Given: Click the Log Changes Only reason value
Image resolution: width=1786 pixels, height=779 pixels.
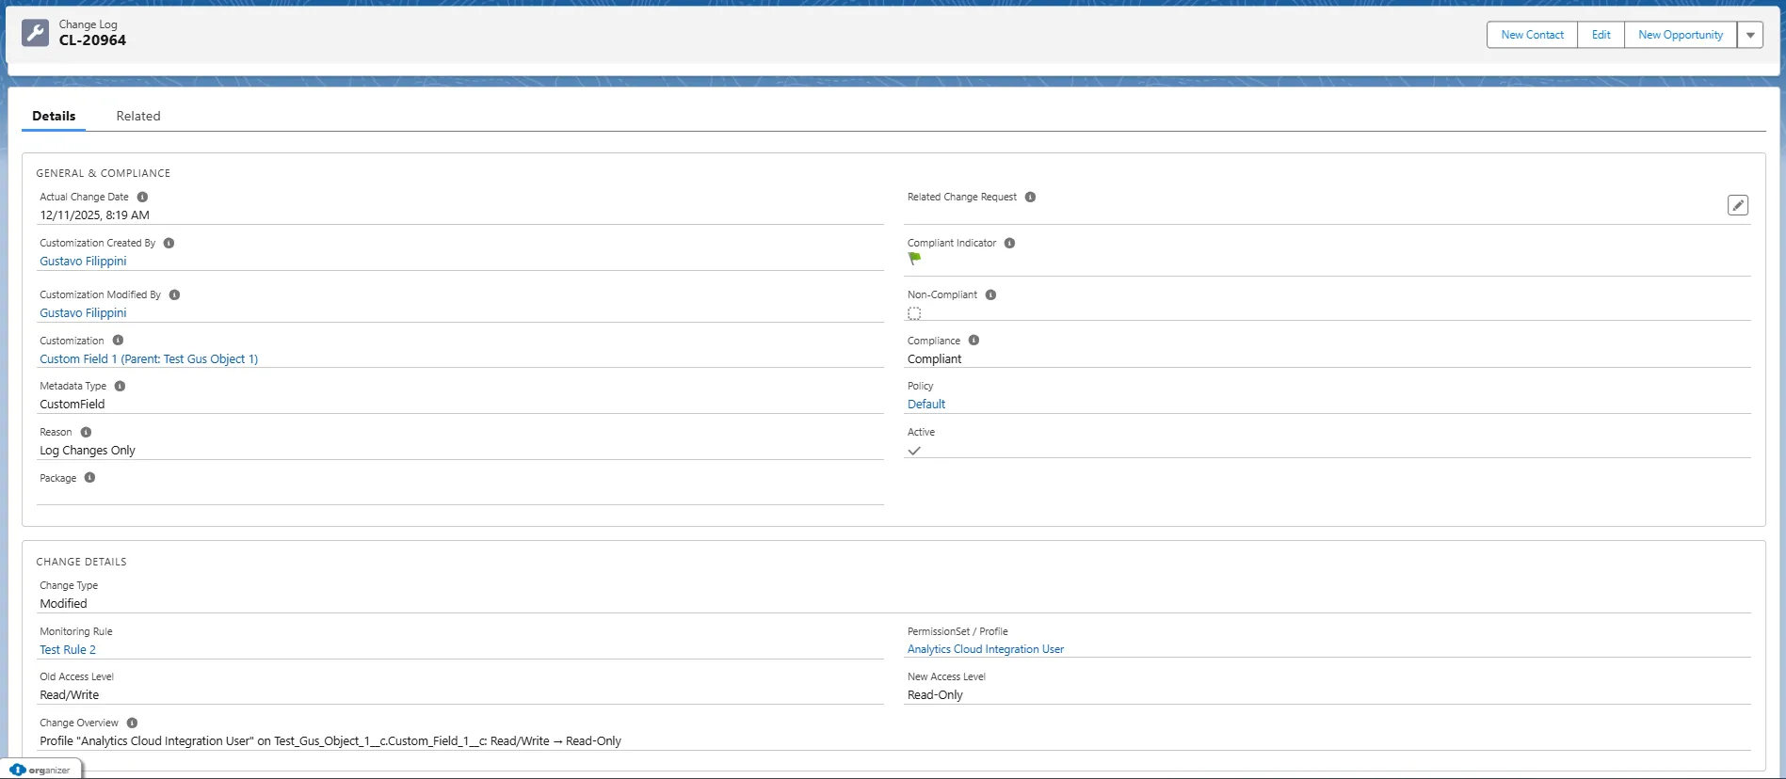Looking at the screenshot, I should tap(88, 451).
